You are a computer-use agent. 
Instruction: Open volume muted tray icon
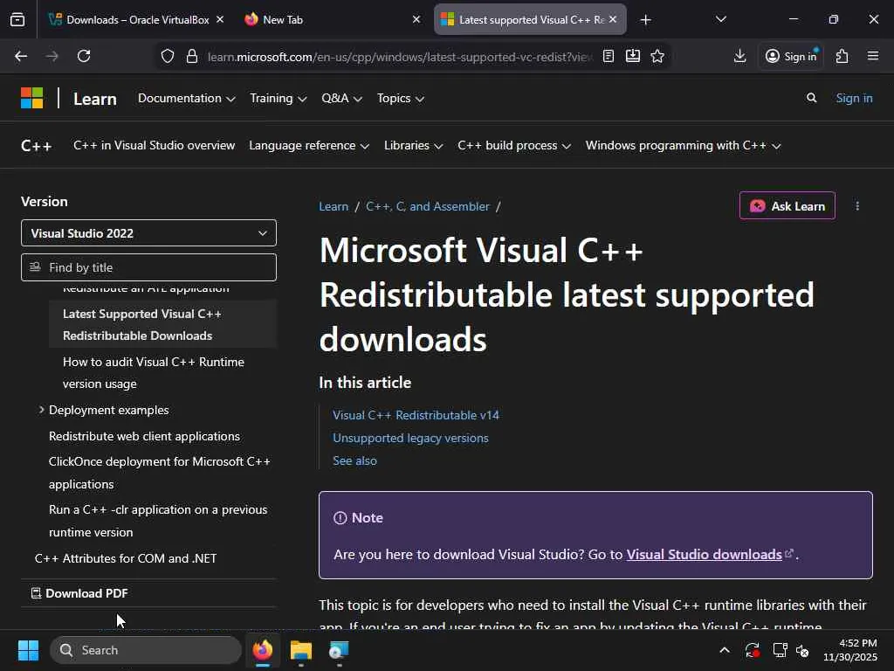pyautogui.click(x=803, y=650)
